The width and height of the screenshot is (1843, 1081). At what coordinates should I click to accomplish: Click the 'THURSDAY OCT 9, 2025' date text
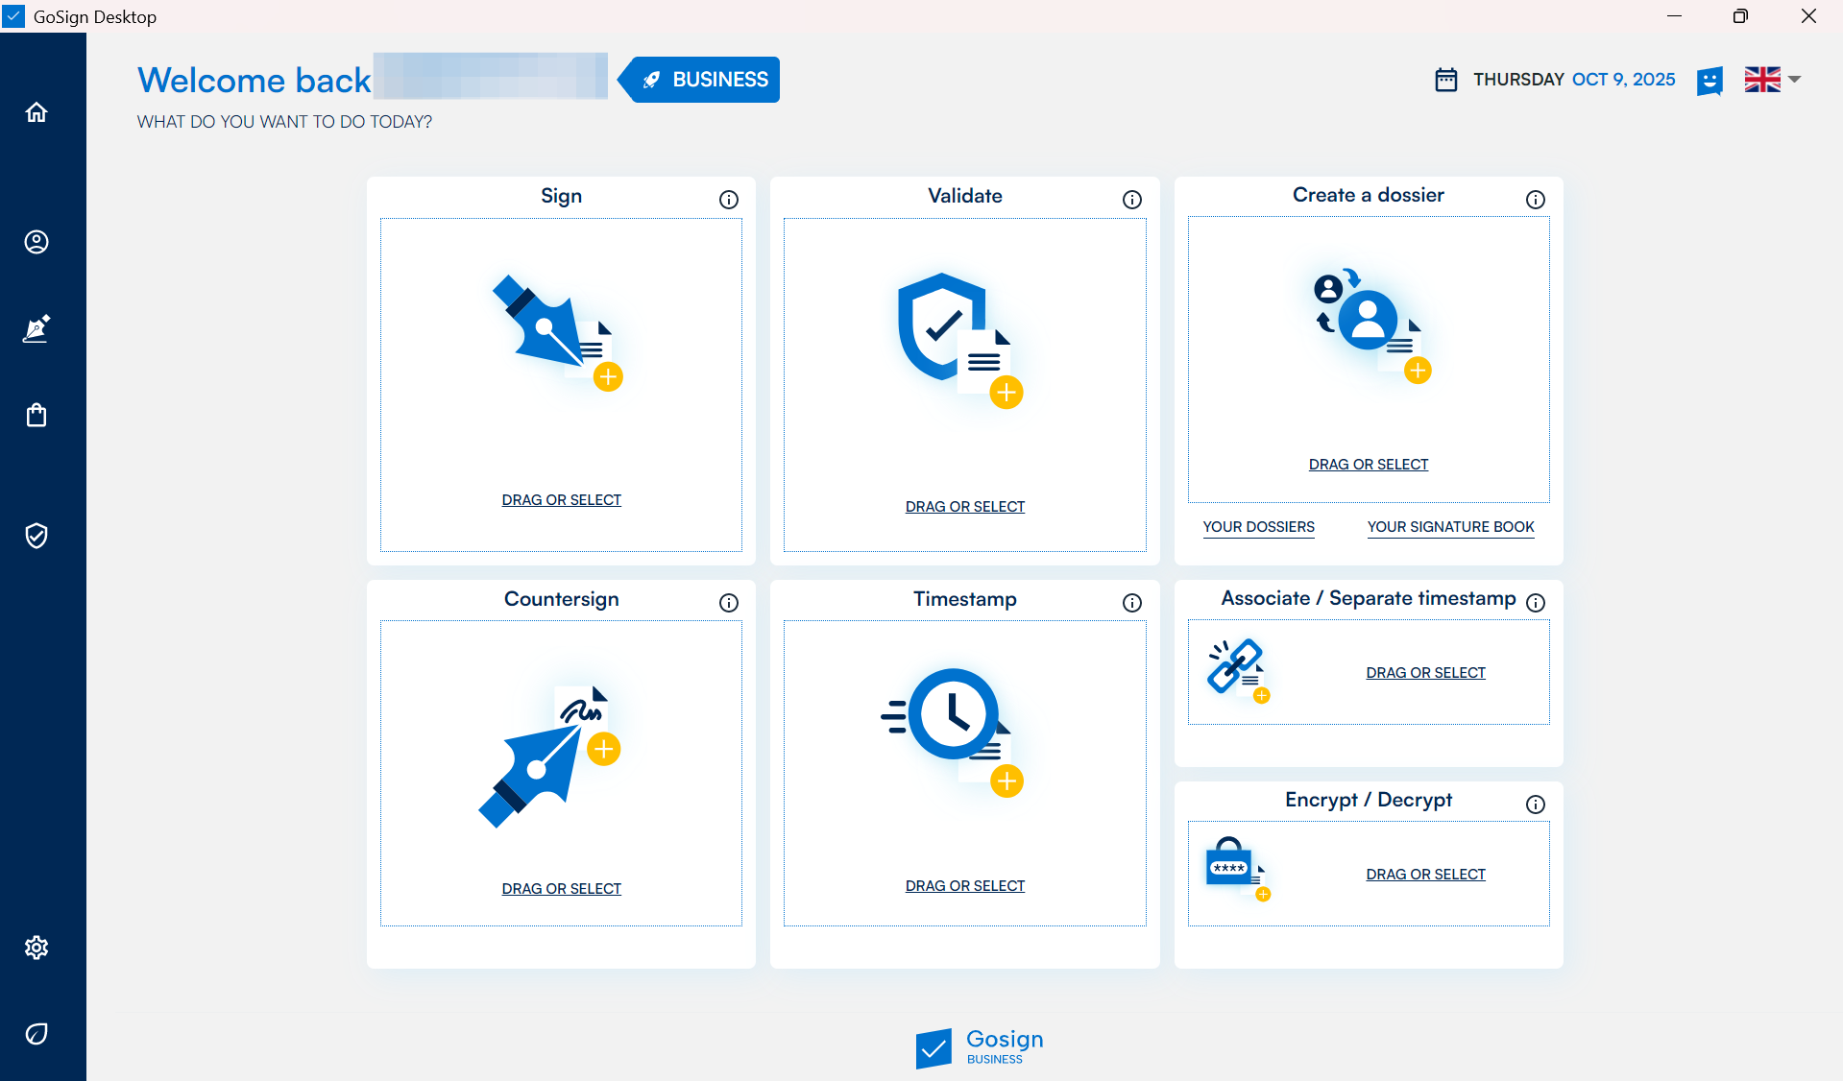tap(1575, 80)
